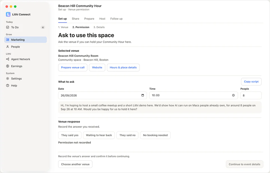
Task: Click the red close window button
Action: tap(7, 6)
